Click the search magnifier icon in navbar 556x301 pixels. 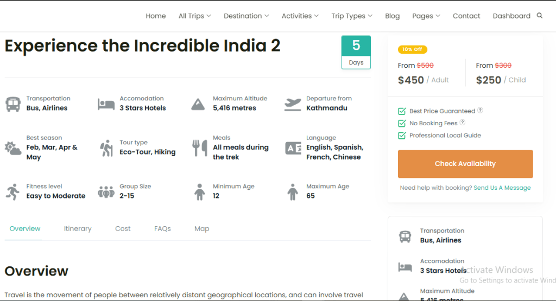[x=539, y=16]
